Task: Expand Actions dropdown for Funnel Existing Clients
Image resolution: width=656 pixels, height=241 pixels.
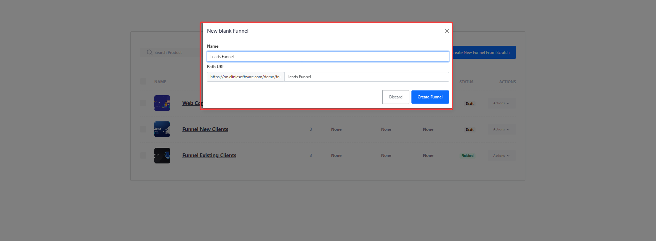Action: [501, 156]
